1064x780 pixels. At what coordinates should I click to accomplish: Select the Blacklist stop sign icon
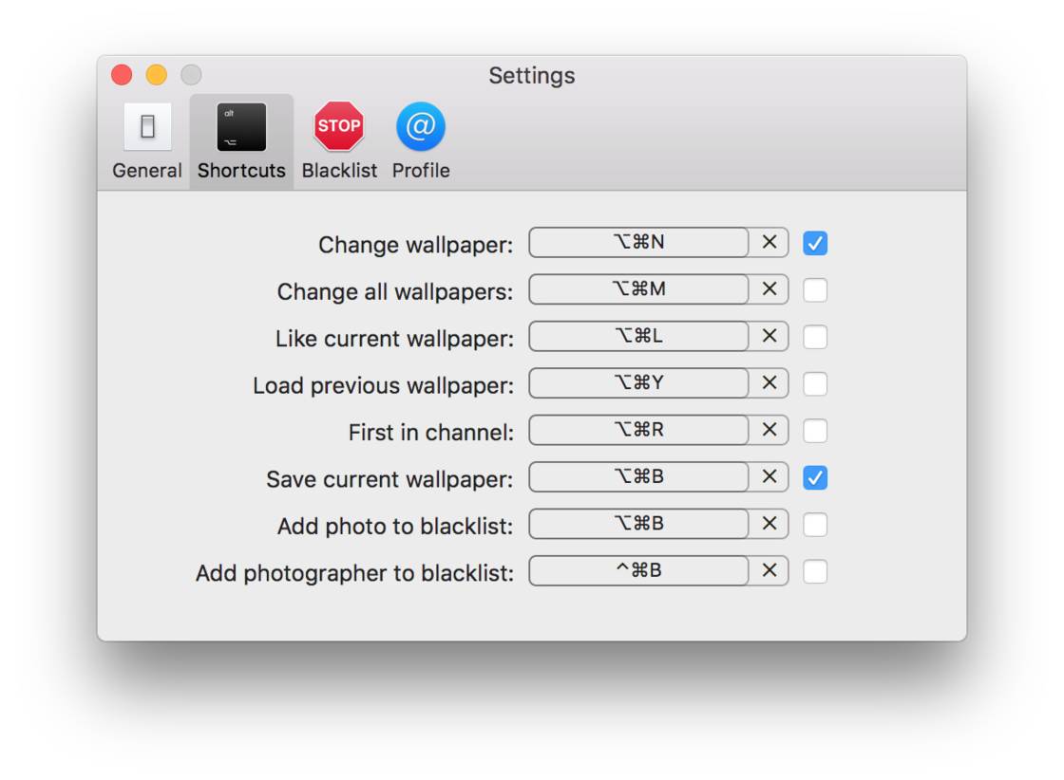pos(339,127)
